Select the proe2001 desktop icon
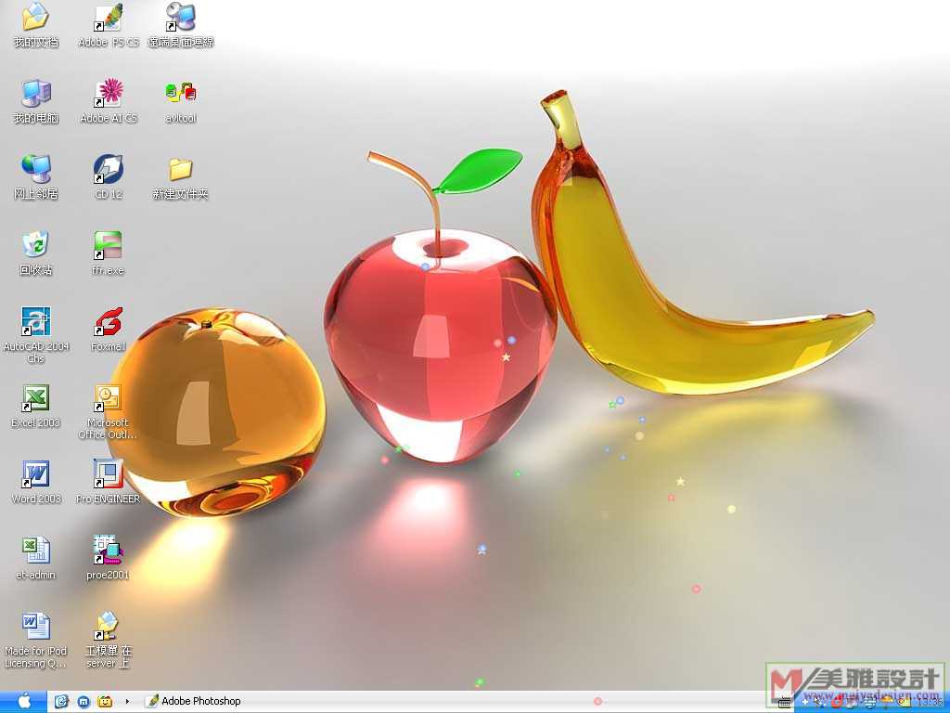Screen dimensions: 950x713 [109, 551]
